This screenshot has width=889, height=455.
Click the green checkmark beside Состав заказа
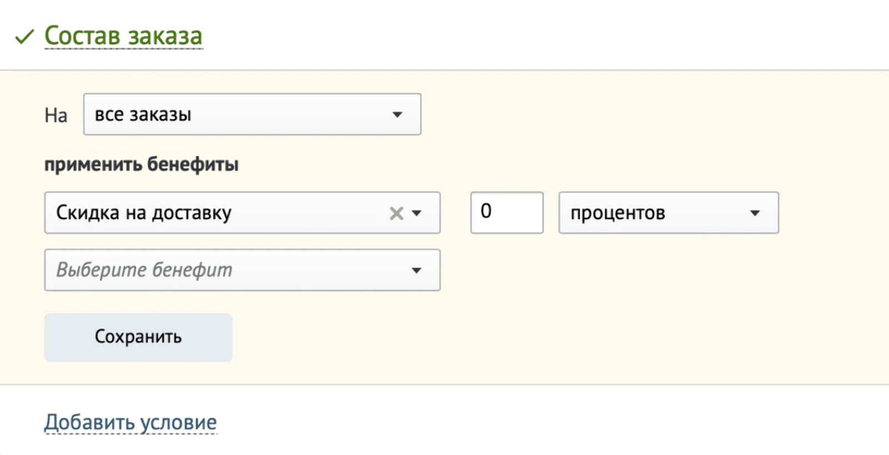point(24,37)
